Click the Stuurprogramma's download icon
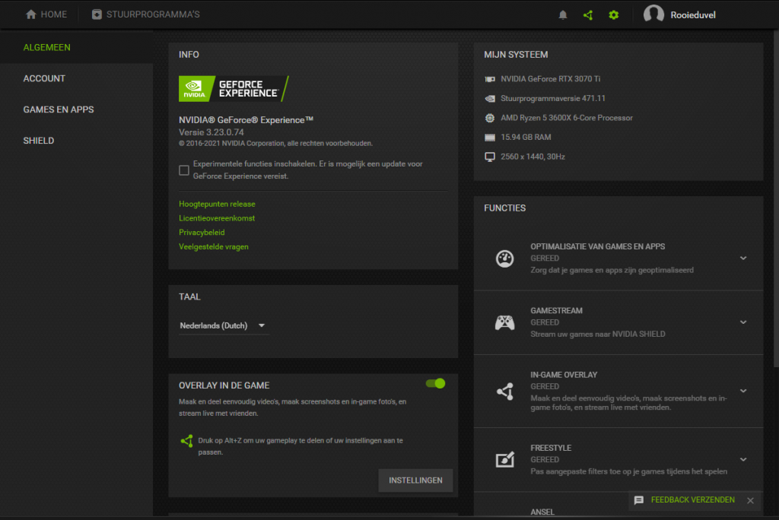This screenshot has height=520, width=779. point(97,14)
